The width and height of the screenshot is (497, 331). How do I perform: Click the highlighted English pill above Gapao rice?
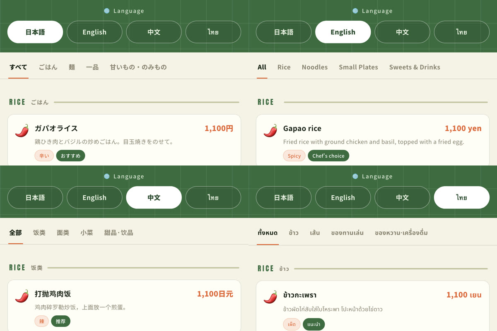(x=343, y=32)
